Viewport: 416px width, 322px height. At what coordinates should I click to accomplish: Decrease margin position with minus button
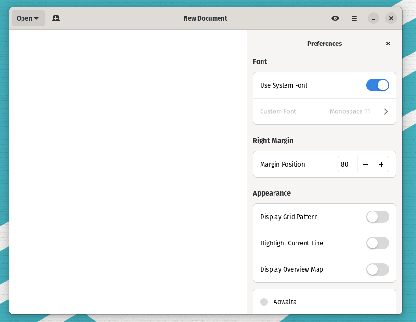coord(365,164)
